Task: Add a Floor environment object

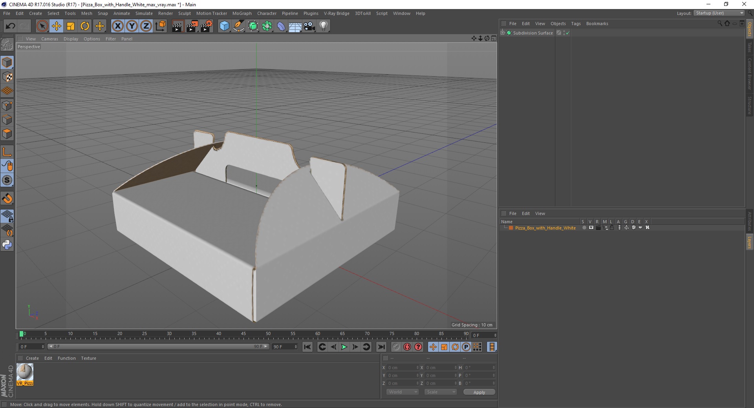Action: 295,26
